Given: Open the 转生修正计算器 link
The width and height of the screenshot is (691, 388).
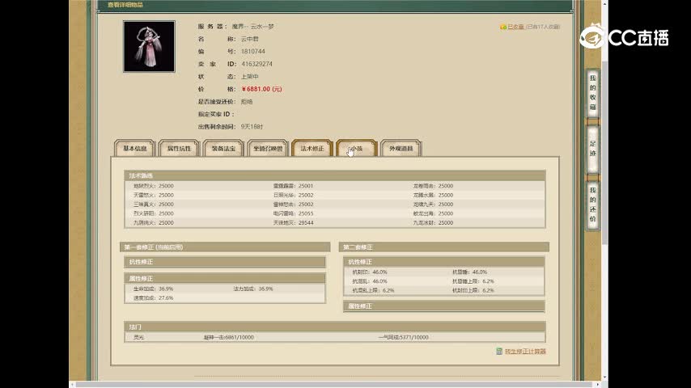Looking at the screenshot, I should 525,352.
